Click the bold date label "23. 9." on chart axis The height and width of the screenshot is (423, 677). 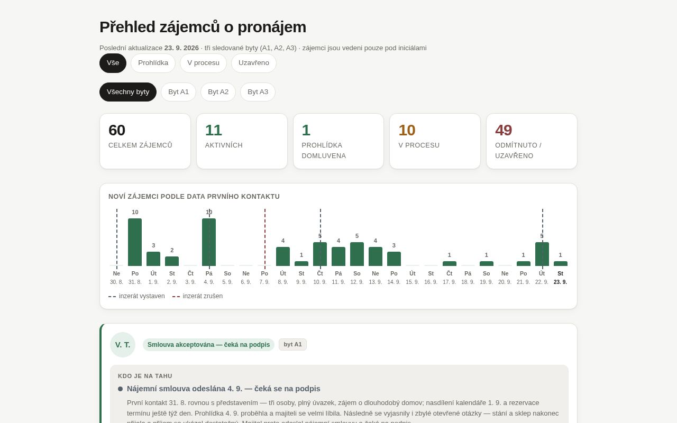[x=560, y=282]
